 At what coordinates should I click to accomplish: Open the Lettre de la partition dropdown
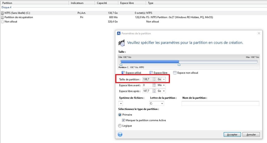(157, 104)
